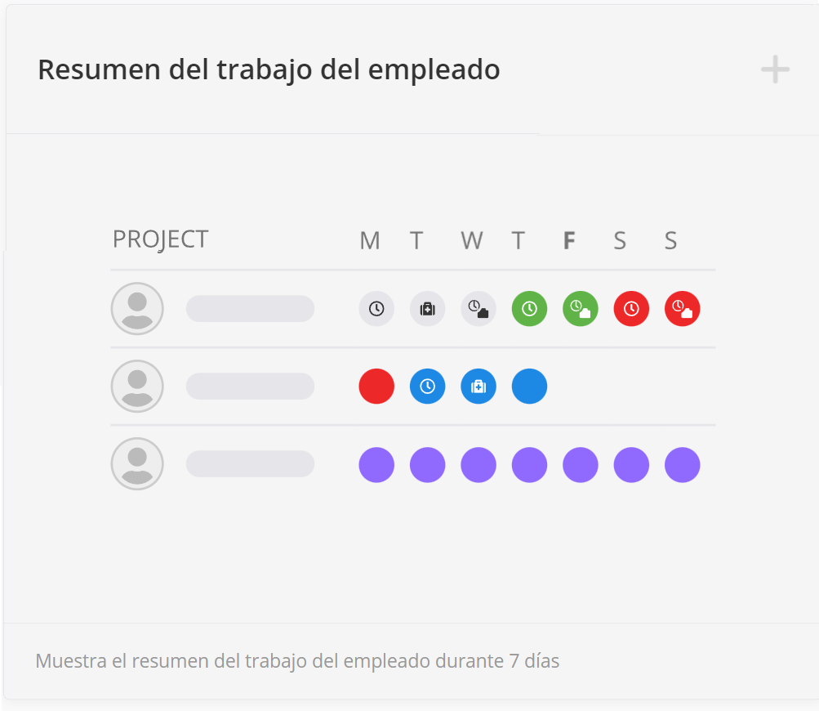Click the third employee avatar
The height and width of the screenshot is (711, 819).
(x=137, y=464)
